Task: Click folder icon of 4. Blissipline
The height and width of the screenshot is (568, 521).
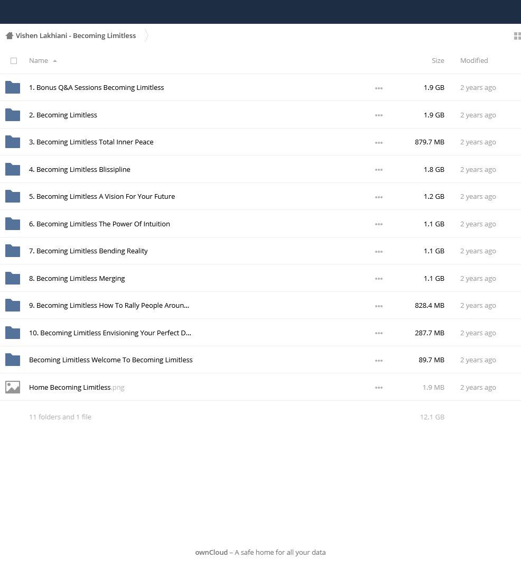Action: click(x=13, y=169)
